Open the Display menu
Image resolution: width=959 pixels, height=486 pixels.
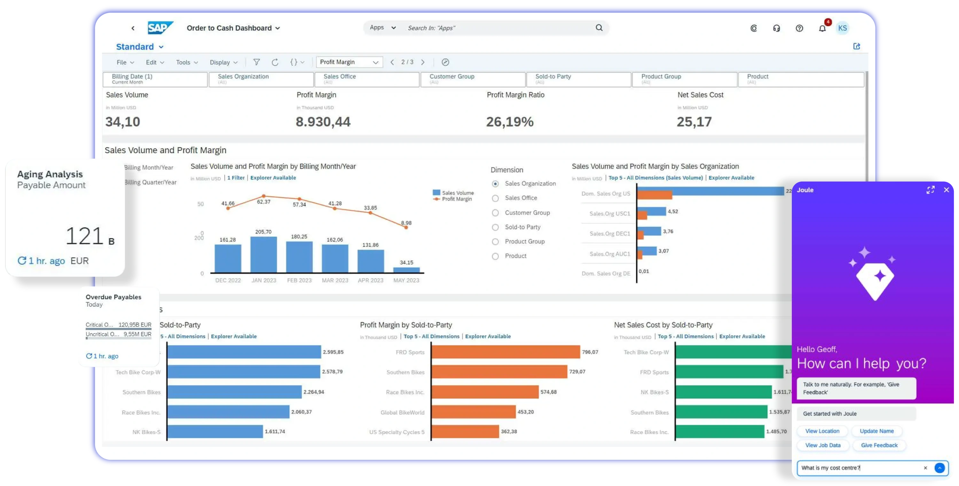point(223,63)
